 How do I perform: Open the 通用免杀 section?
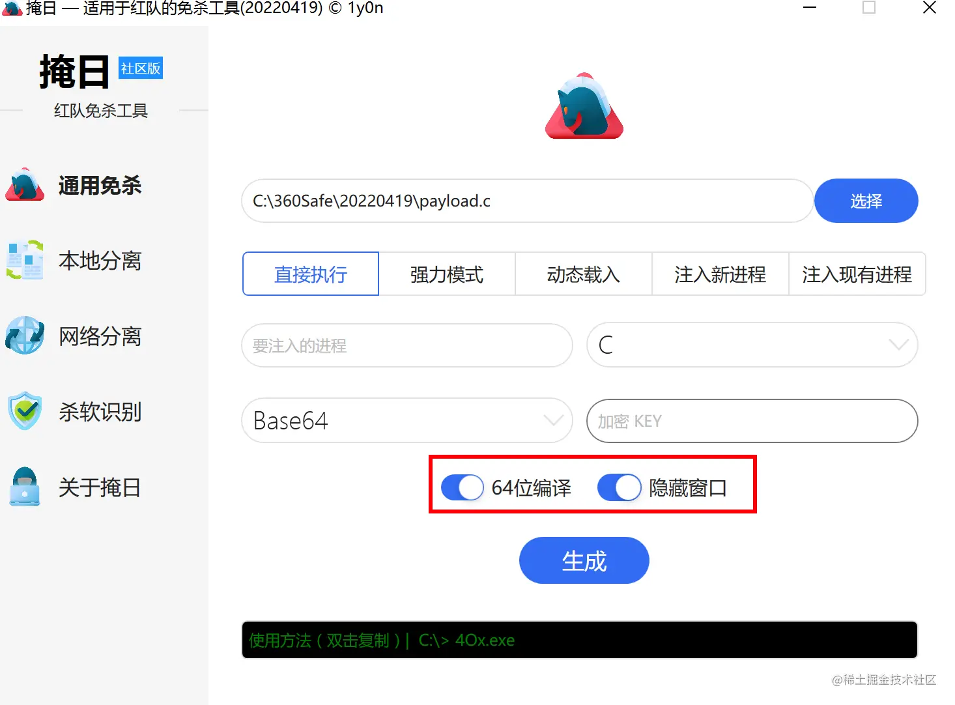click(100, 186)
